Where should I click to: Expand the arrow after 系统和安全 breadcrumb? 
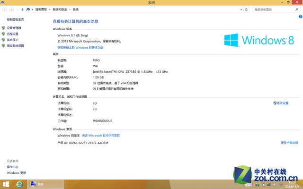[70, 9]
